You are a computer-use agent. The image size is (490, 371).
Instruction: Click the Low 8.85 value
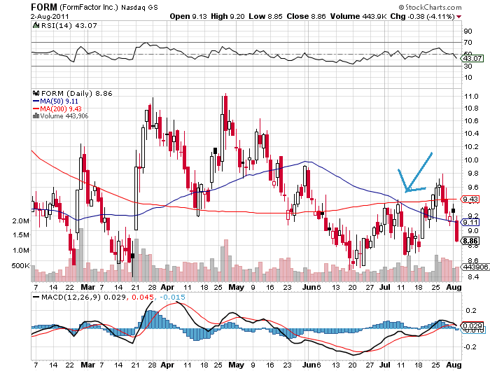point(265,16)
